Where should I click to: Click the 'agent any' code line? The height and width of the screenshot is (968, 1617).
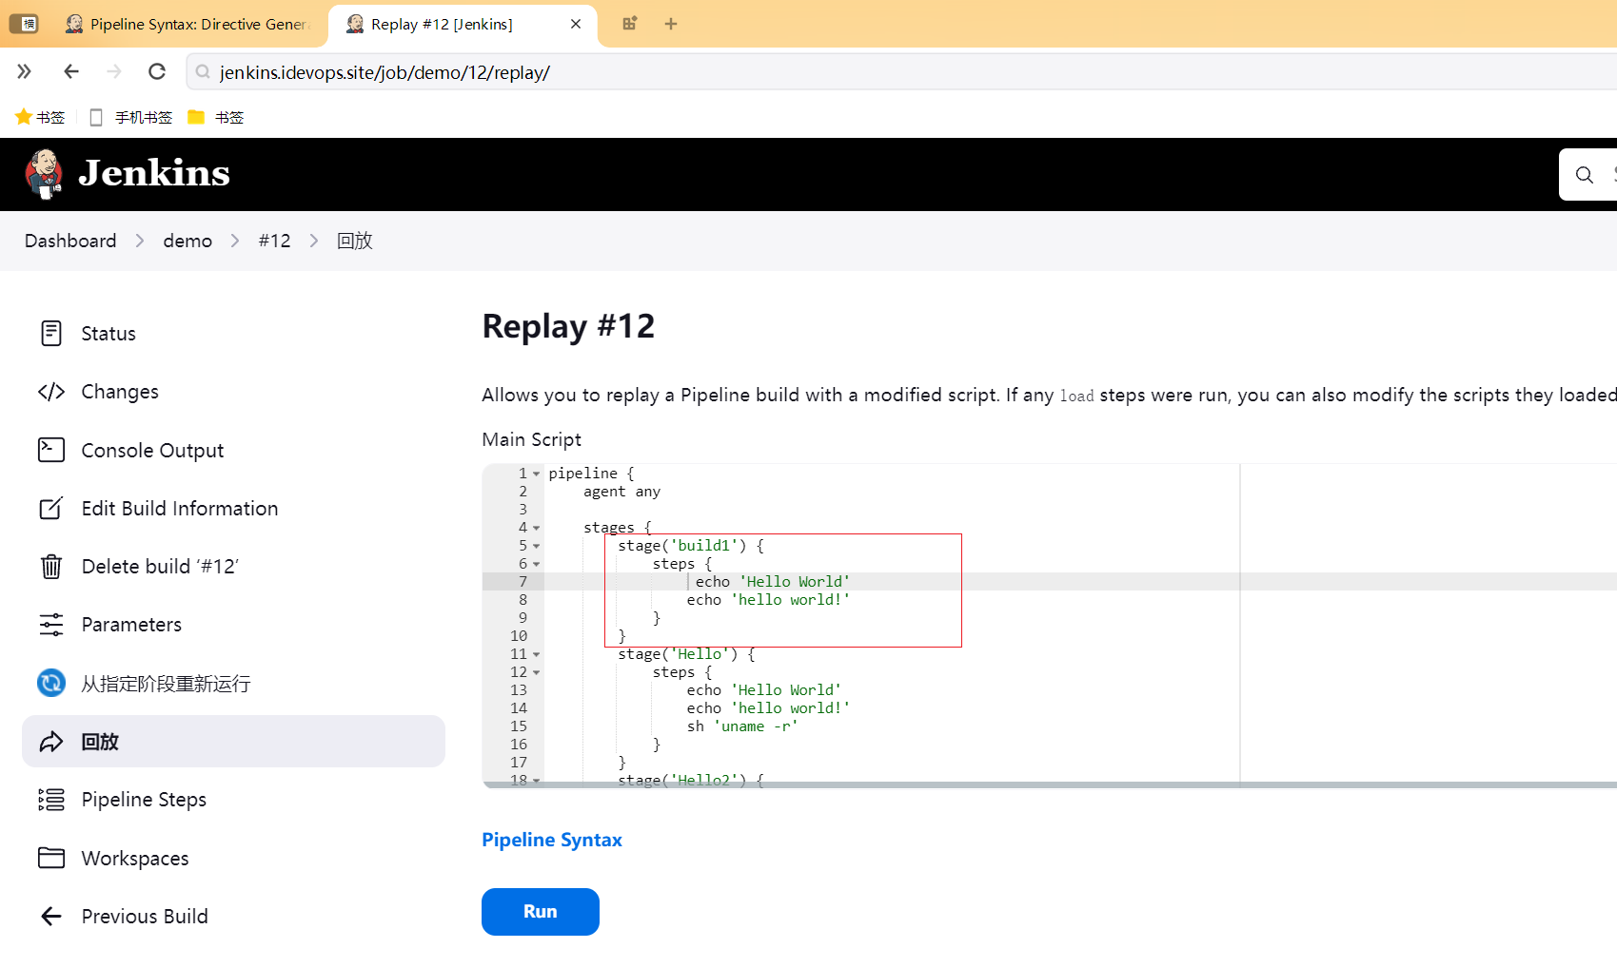(621, 492)
